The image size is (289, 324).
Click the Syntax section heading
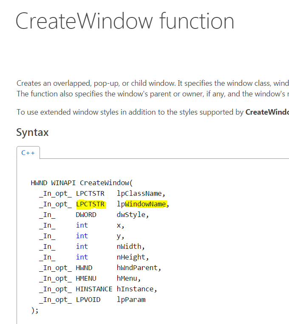coord(32,132)
